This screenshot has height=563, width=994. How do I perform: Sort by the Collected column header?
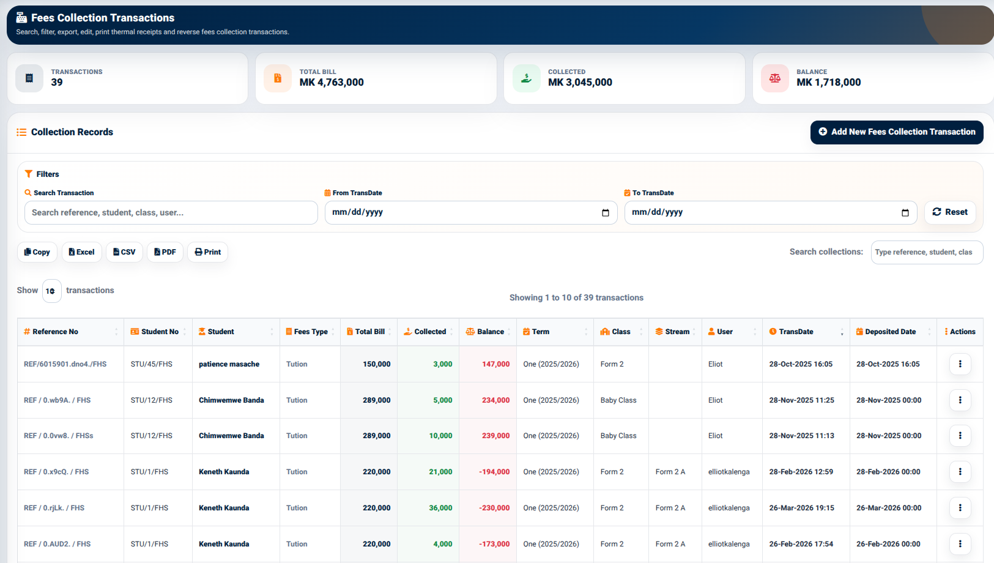point(429,332)
